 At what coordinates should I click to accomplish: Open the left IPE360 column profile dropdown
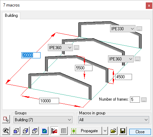[x=60, y=48]
